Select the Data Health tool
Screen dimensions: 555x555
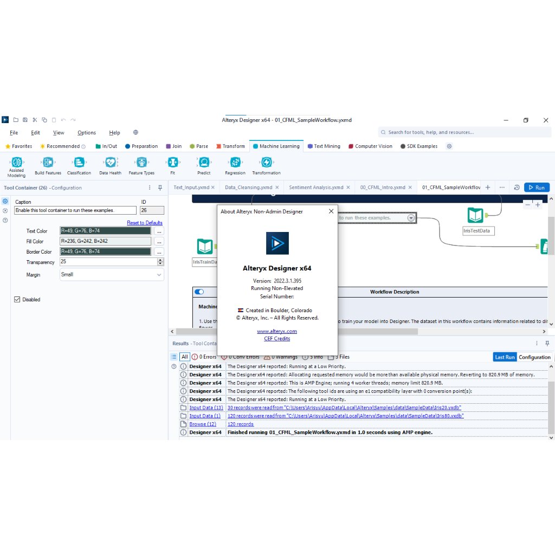[110, 166]
